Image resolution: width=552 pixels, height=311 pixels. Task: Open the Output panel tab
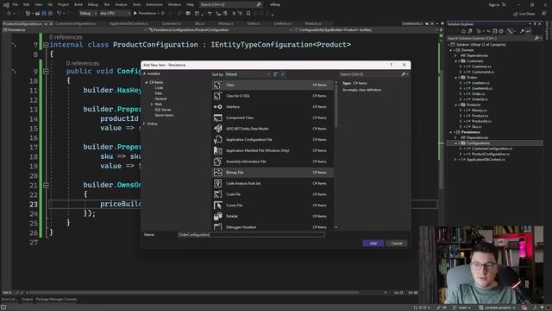(27, 300)
